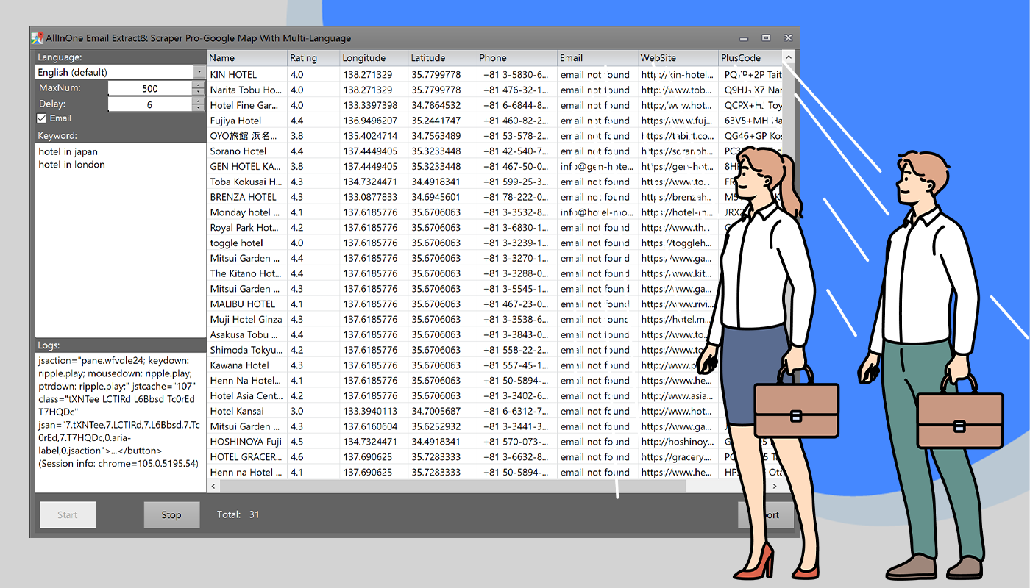The width and height of the screenshot is (1030, 588).
Task: Select the BRENZA HOTEL row name
Action: click(244, 197)
